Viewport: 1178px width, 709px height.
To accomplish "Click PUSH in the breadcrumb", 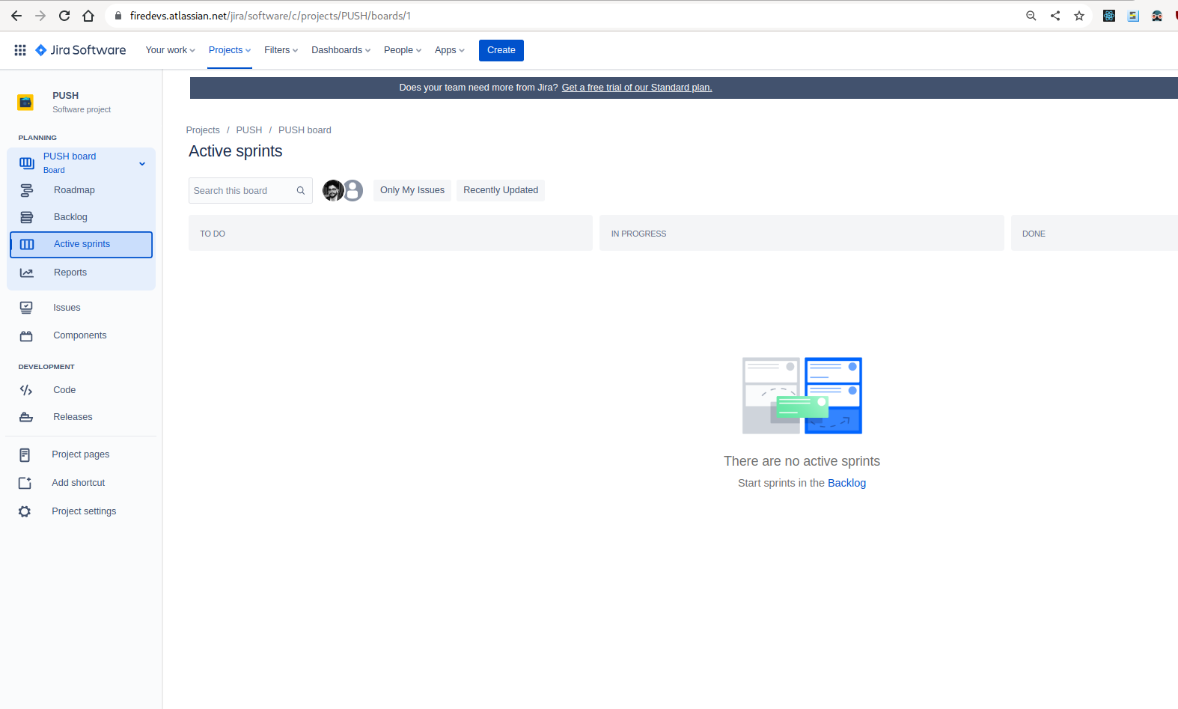I will coord(249,130).
